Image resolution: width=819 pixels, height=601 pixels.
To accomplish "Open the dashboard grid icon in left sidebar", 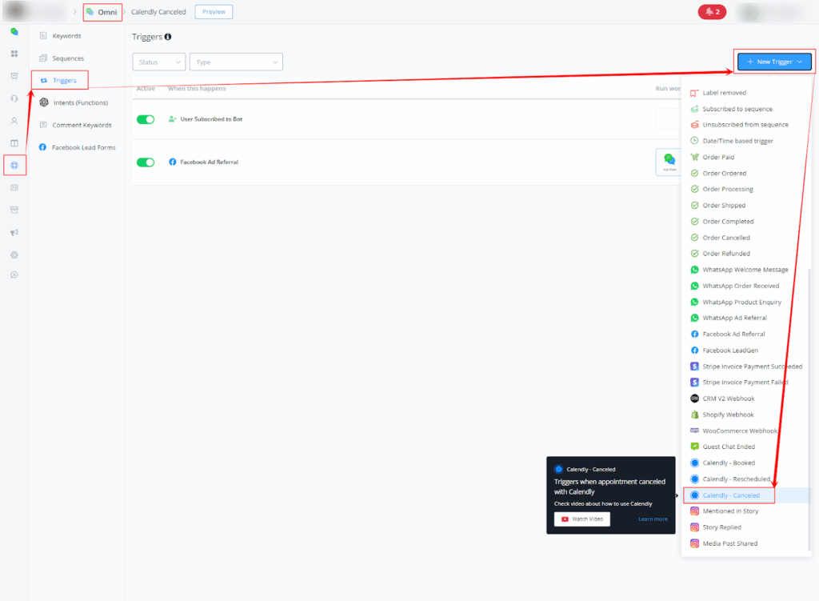I will point(14,54).
